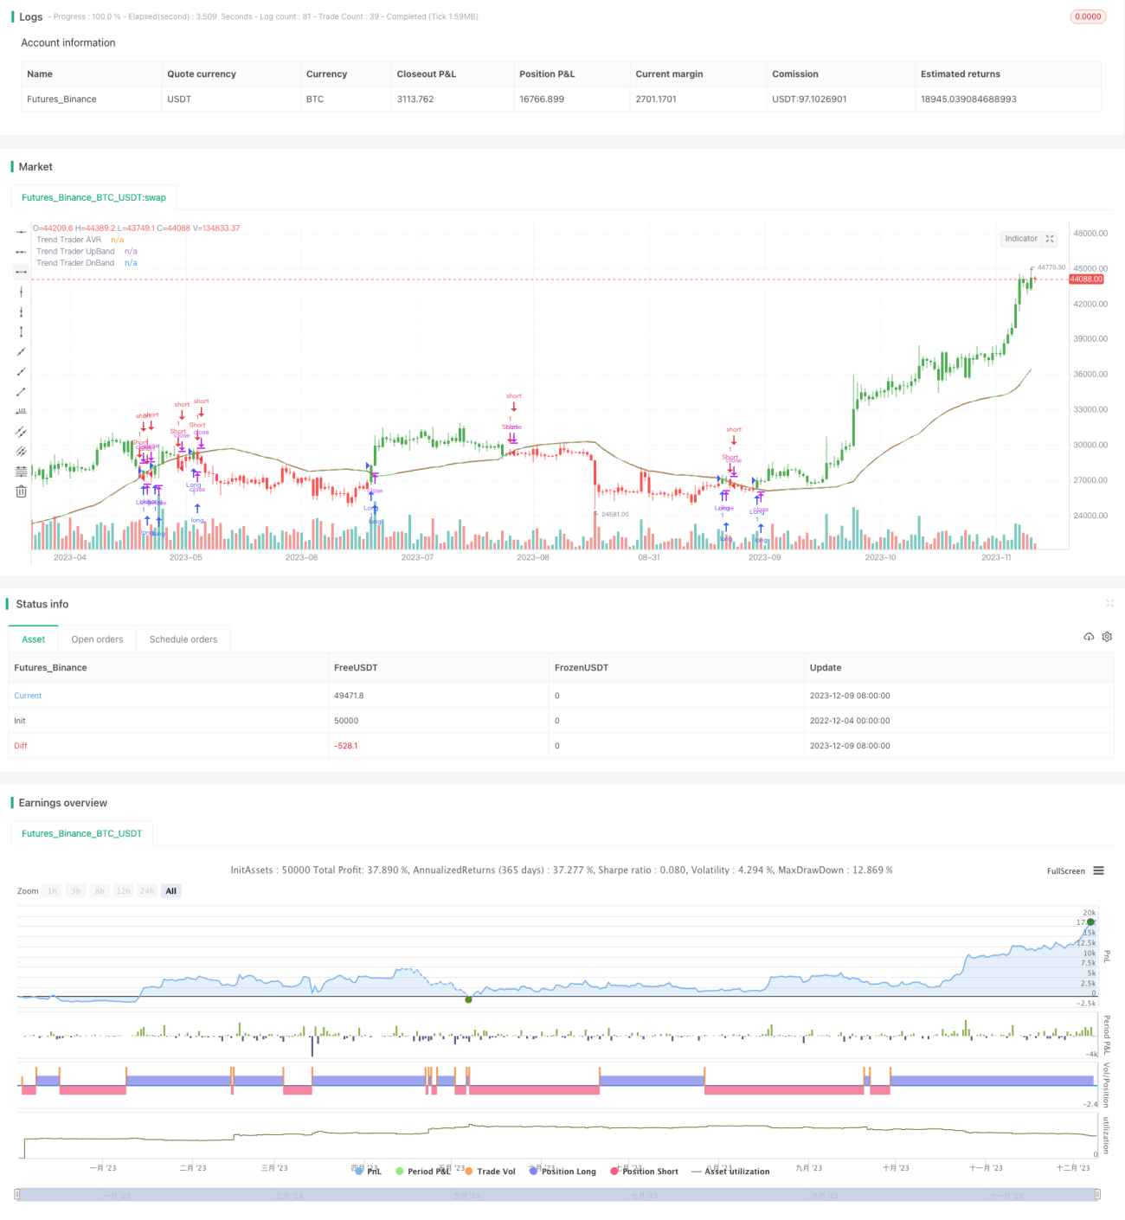1125x1220 pixels.
Task: Click the Trend Trader AVR indicator label
Action: pos(69,240)
